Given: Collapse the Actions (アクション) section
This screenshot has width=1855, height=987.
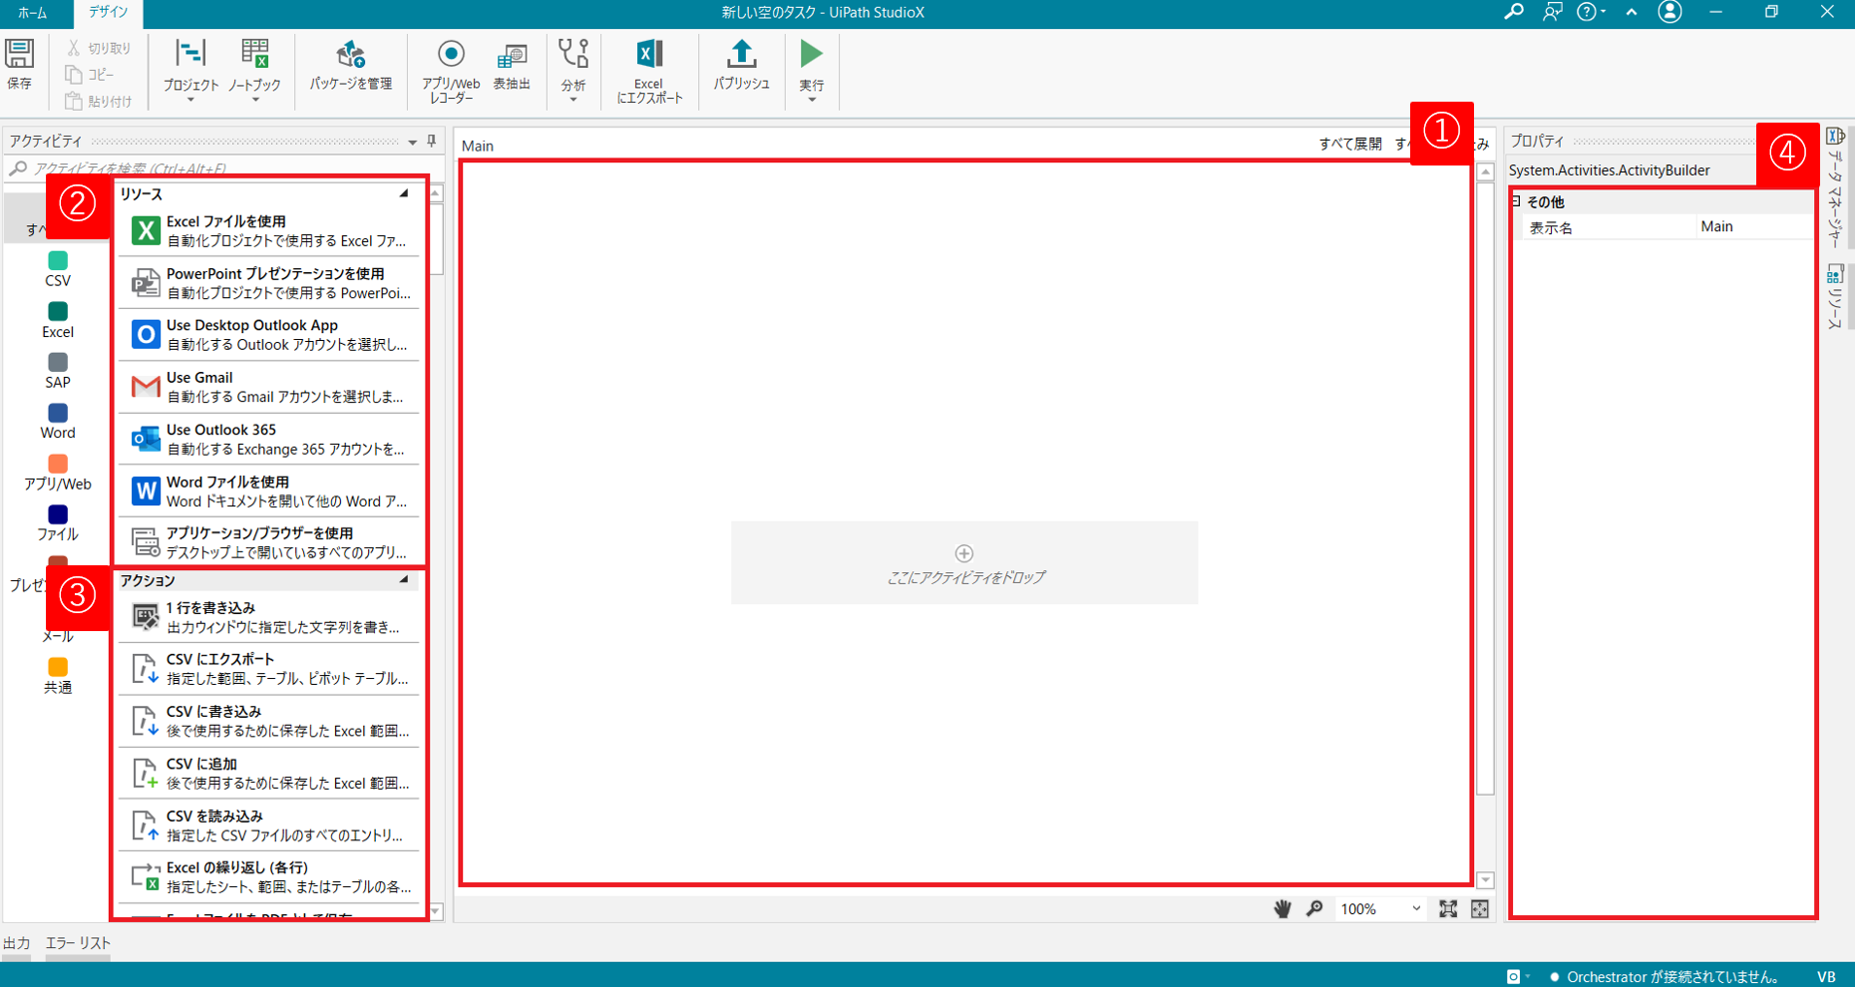Looking at the screenshot, I should (404, 579).
